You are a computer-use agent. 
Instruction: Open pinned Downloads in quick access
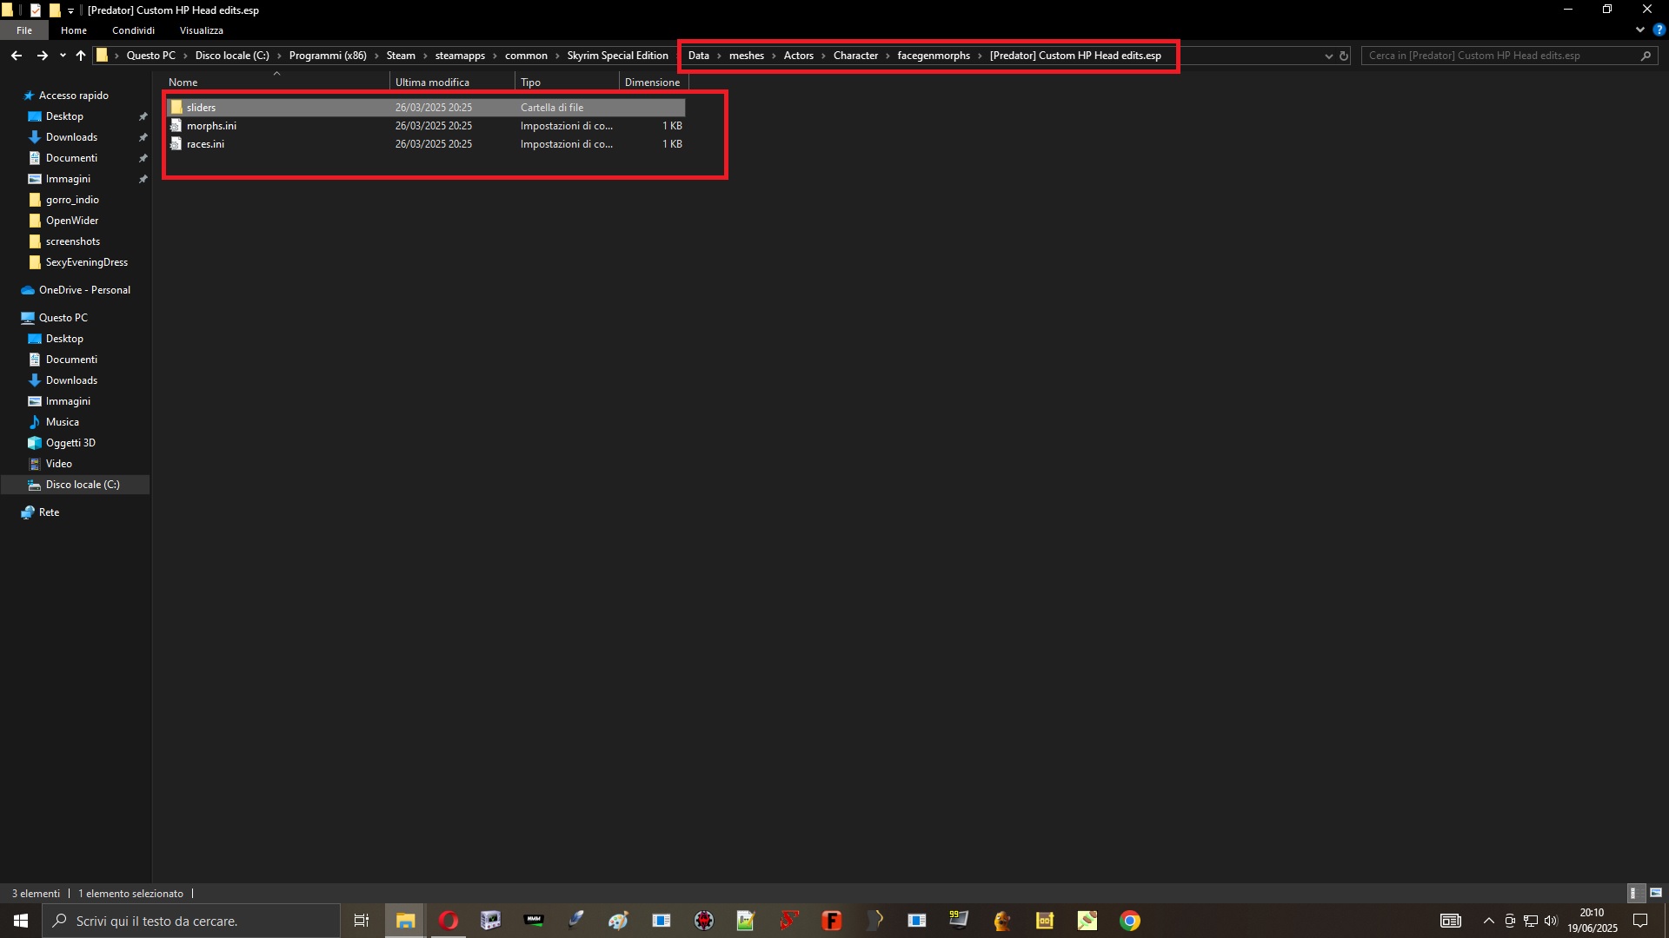pos(71,137)
